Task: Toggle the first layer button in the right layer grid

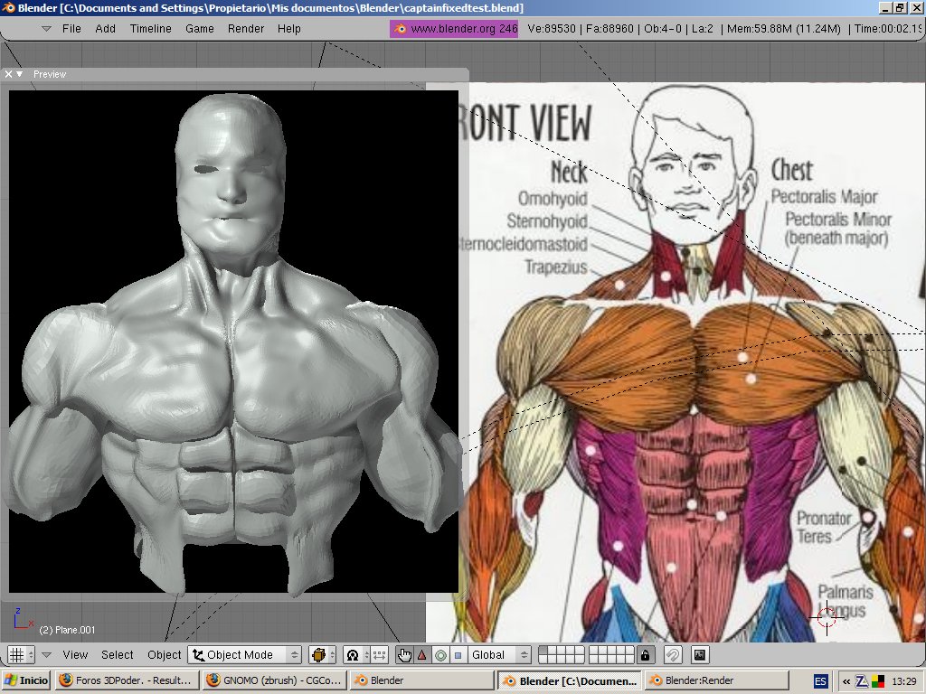Action: [x=594, y=651]
